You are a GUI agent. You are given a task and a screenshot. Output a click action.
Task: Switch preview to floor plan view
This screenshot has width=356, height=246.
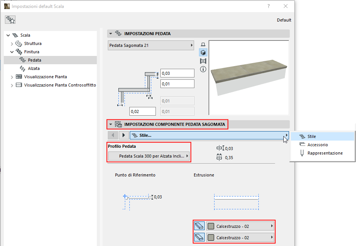[x=203, y=45]
